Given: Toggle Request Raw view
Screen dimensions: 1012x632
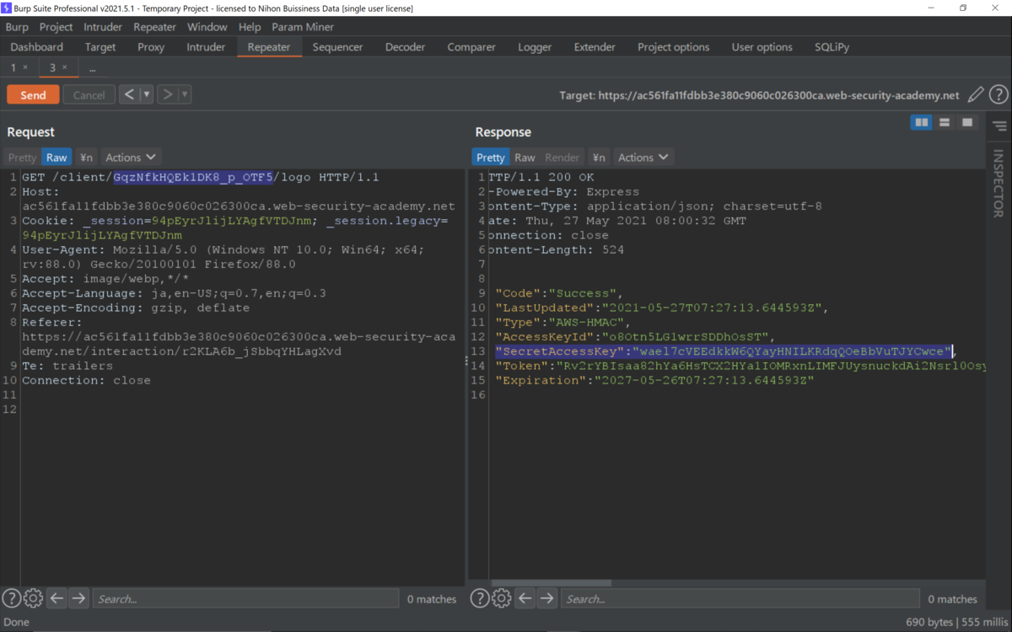Looking at the screenshot, I should point(57,158).
